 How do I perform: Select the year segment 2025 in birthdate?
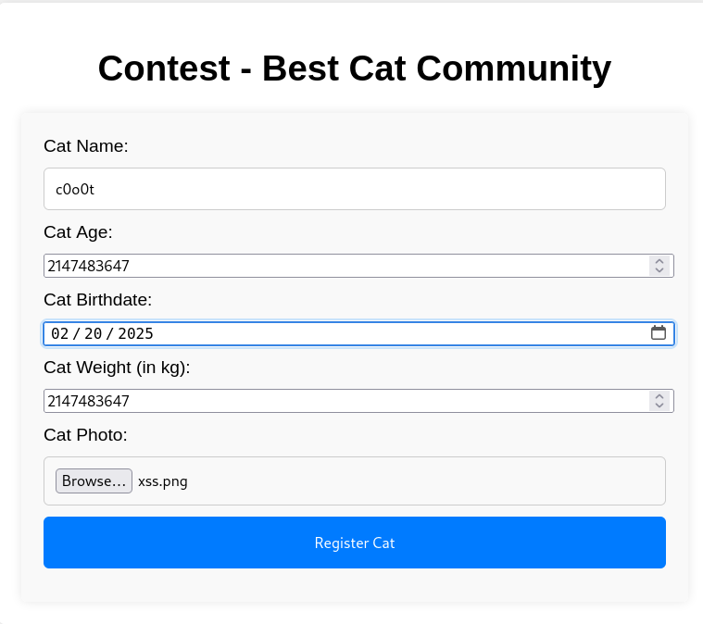pos(135,333)
